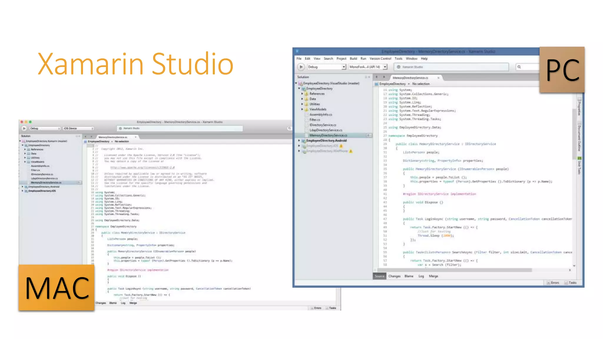Switch to Source view tab in PC editor

coord(380,276)
